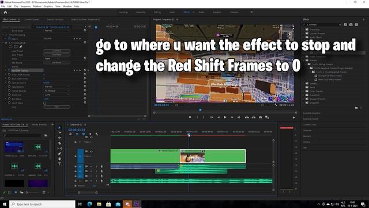
Task: Select the Slip tool
Action: (x=59, y=148)
